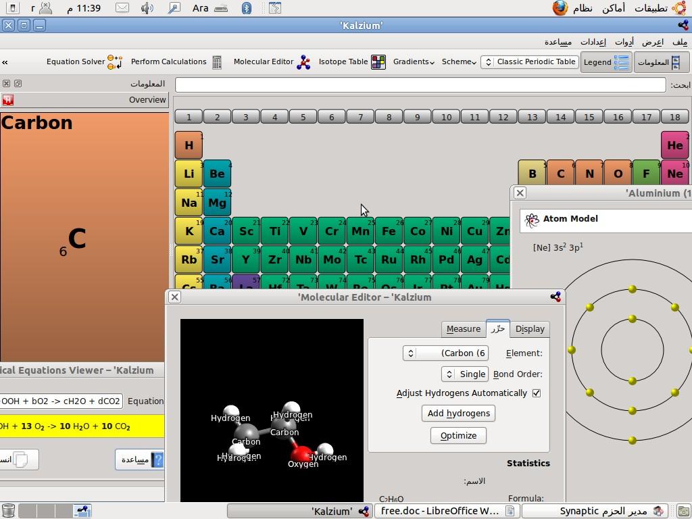Switch to the حرّر (Edit) tab
The width and height of the screenshot is (692, 519).
pos(498,328)
